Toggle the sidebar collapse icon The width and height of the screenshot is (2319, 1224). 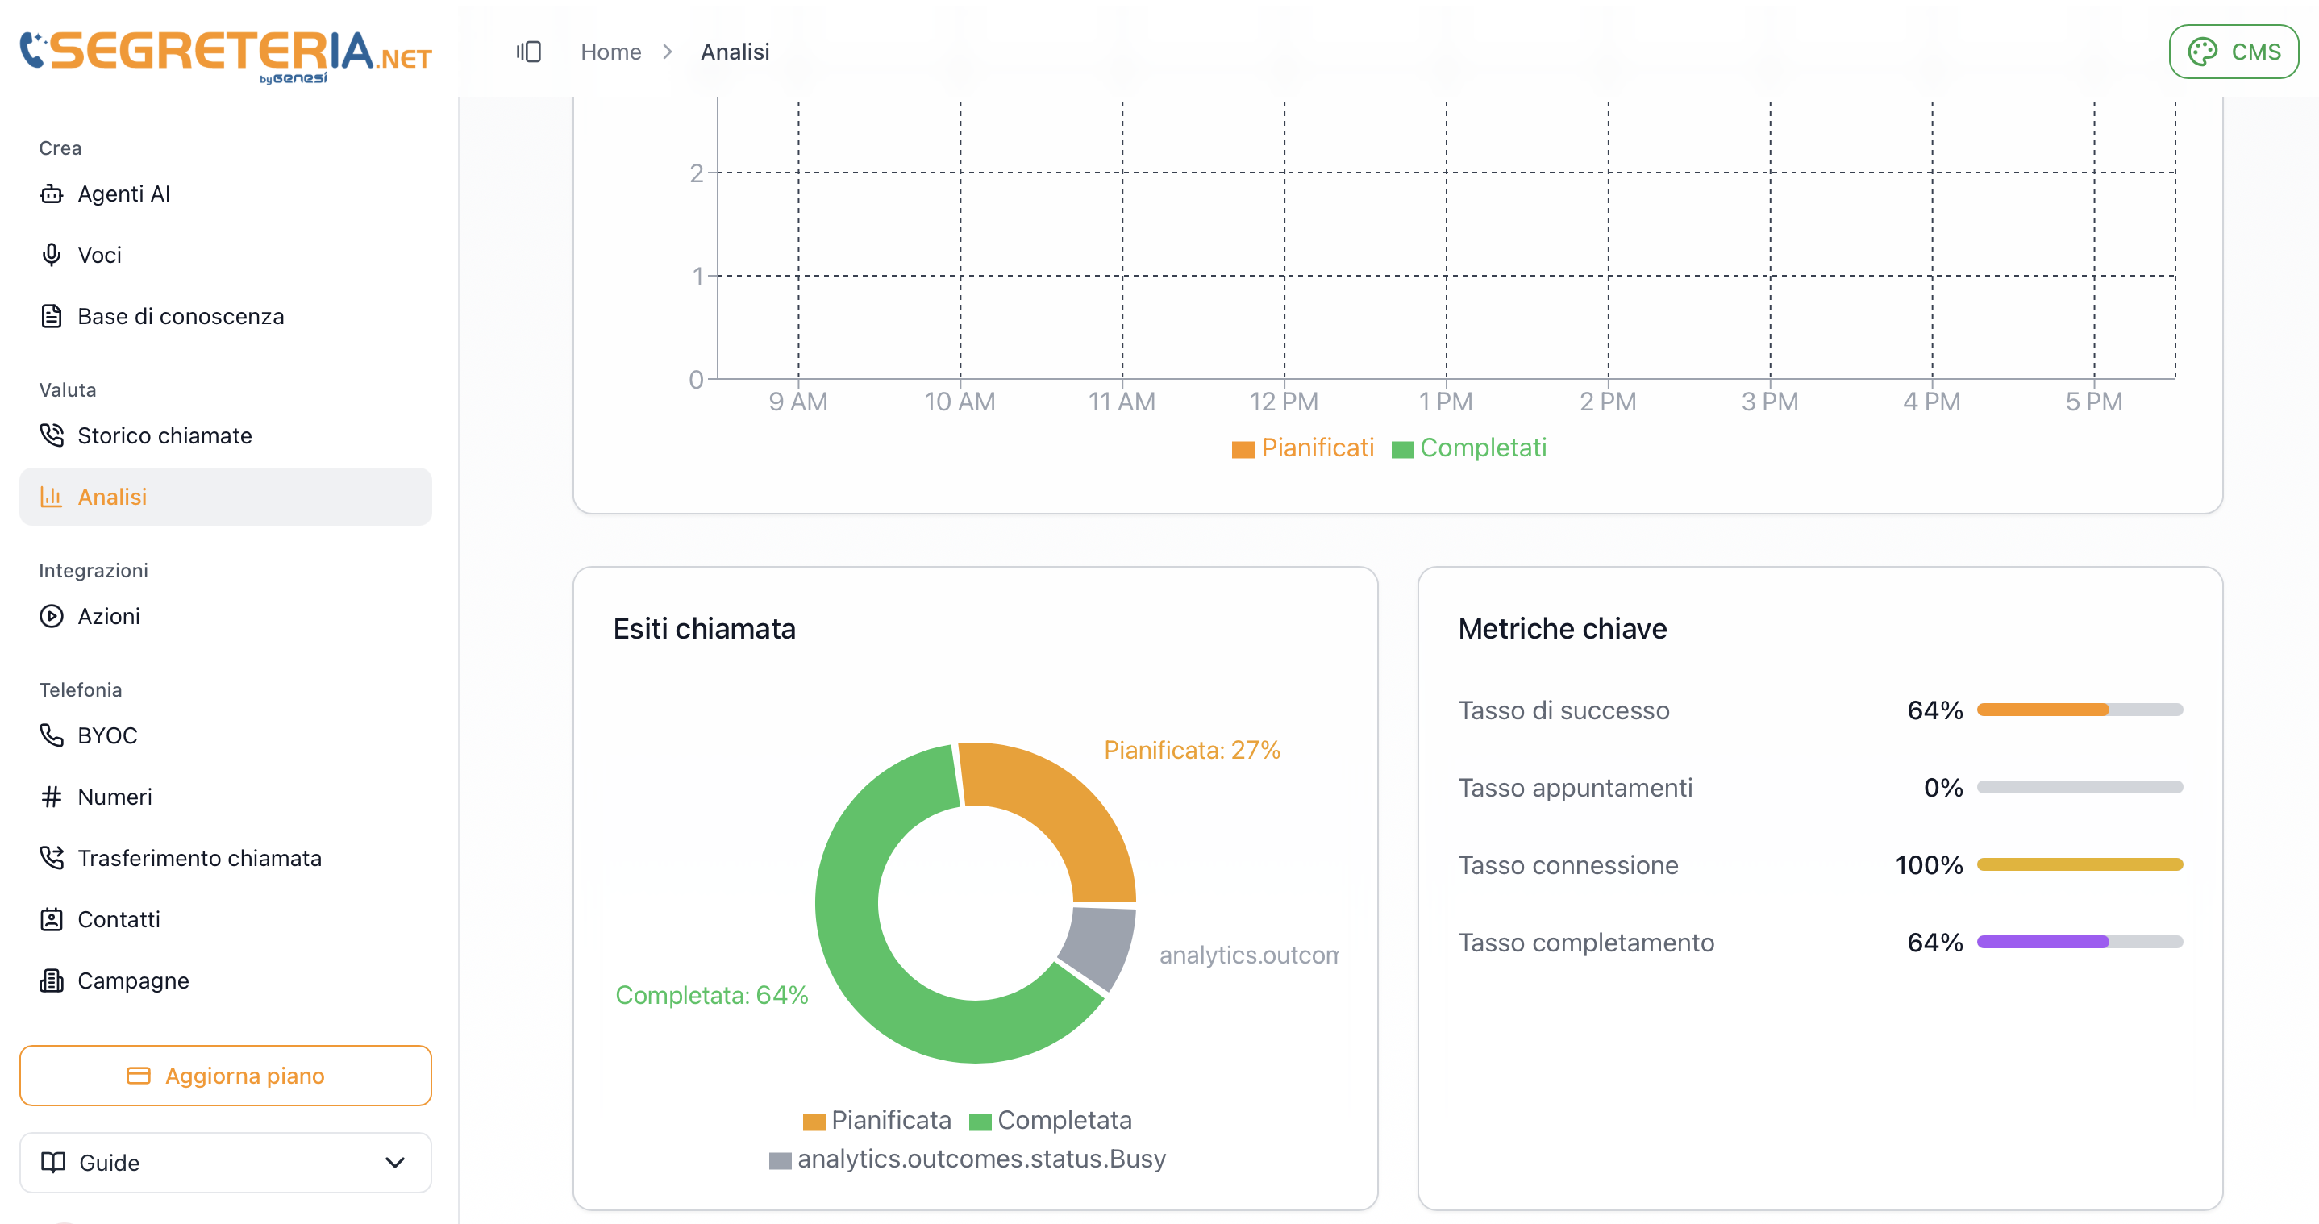[528, 52]
